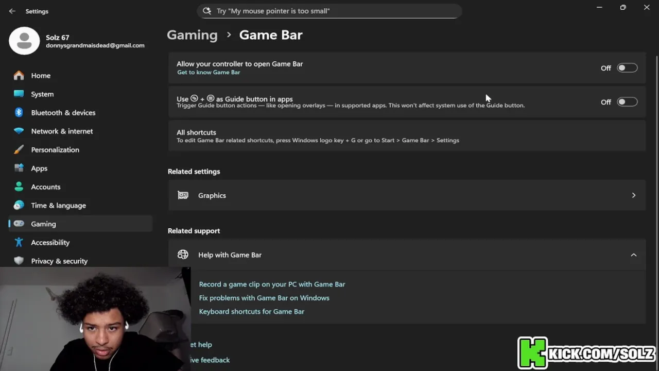This screenshot has height=371, width=659.
Task: Click the Solz 67 account name
Action: point(57,38)
